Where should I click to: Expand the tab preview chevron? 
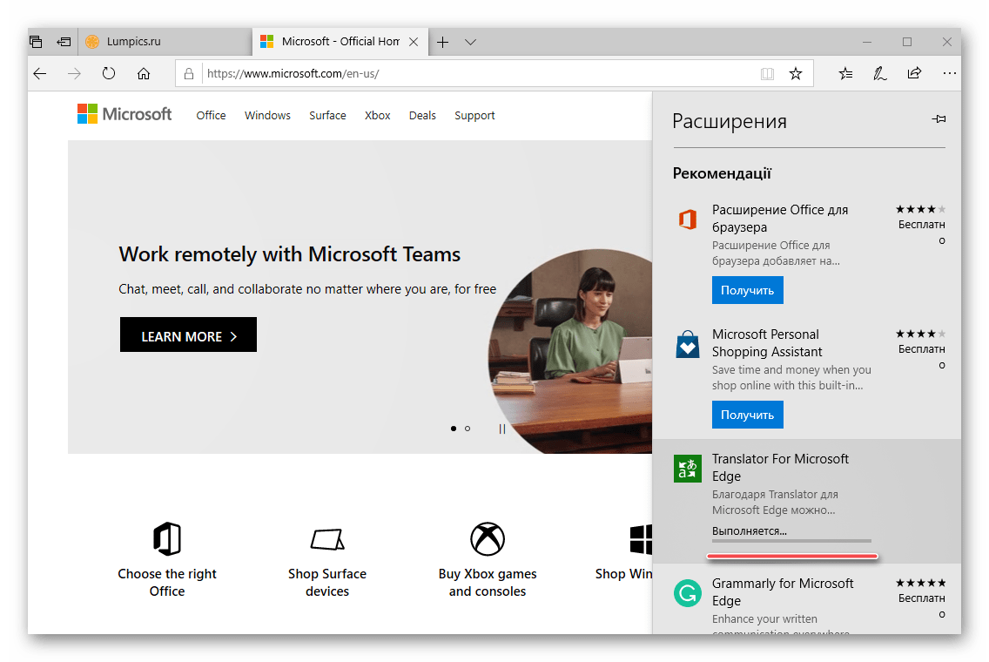(x=470, y=42)
